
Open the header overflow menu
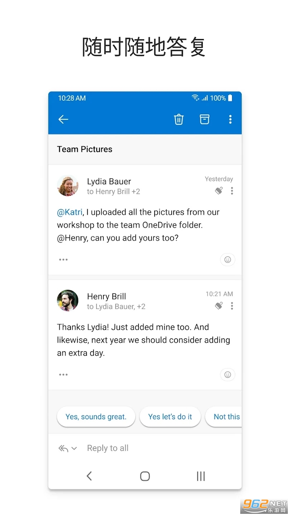[230, 119]
